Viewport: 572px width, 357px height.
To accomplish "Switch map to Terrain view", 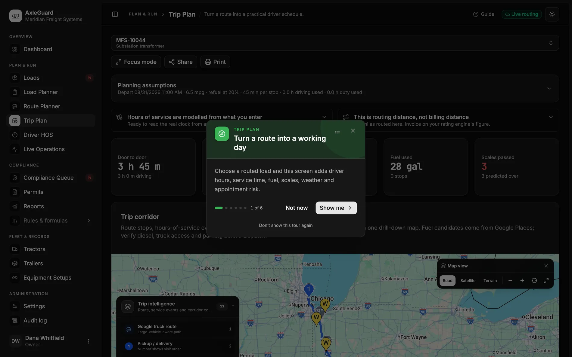I will pyautogui.click(x=490, y=281).
